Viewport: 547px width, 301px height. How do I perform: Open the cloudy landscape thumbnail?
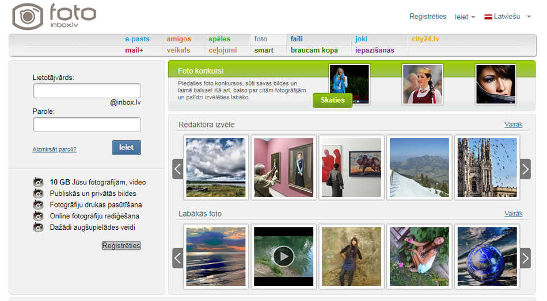[x=216, y=168]
